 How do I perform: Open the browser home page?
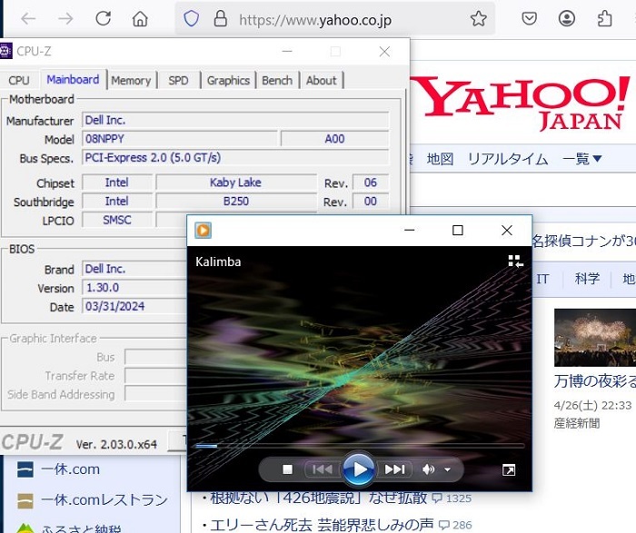coord(140,19)
